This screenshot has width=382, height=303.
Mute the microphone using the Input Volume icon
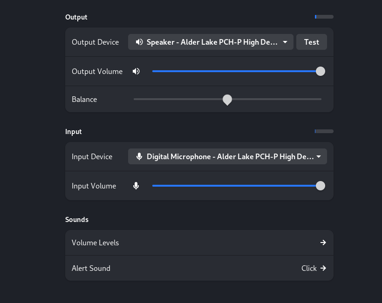136,186
